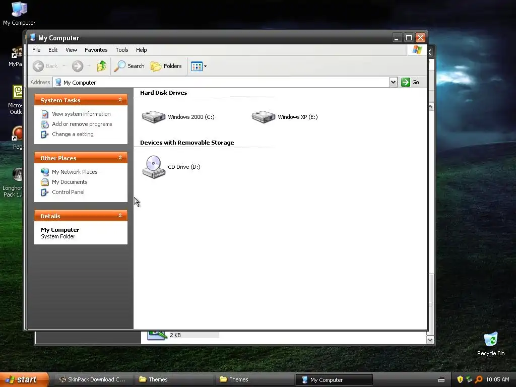
Task: Open Back history dropdown arrow
Action: pyautogui.click(x=64, y=66)
